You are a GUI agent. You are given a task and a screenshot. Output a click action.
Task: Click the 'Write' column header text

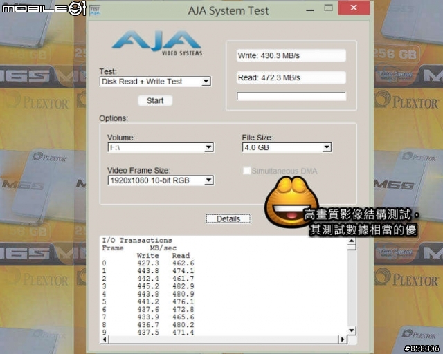pos(147,256)
